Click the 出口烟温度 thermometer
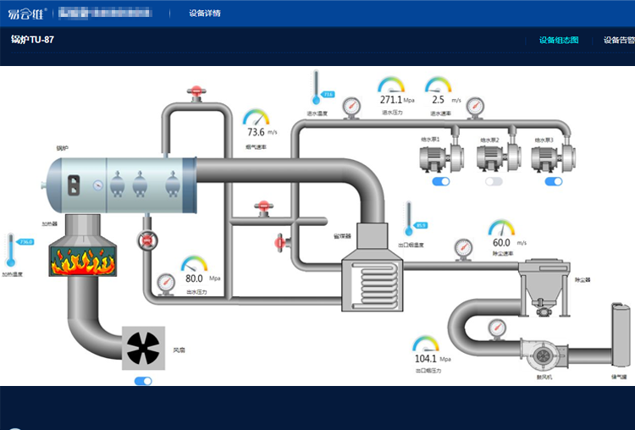The width and height of the screenshot is (635, 430). click(409, 219)
